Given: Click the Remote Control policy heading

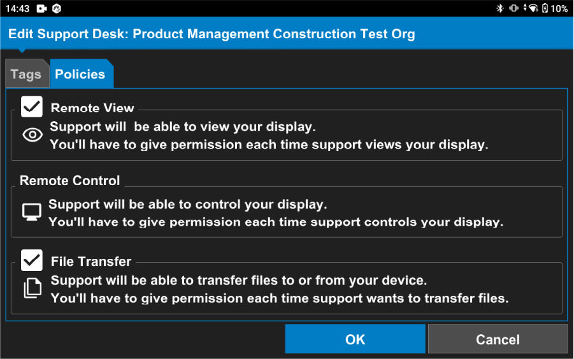Looking at the screenshot, I should [x=69, y=180].
